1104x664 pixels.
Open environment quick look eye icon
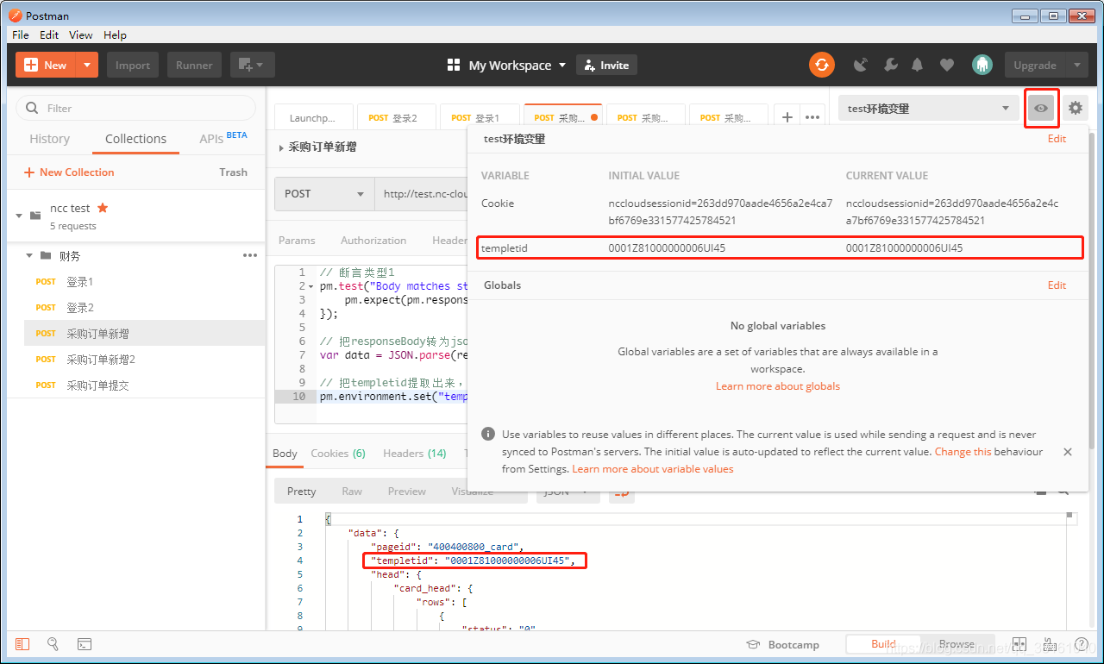pyautogui.click(x=1041, y=108)
